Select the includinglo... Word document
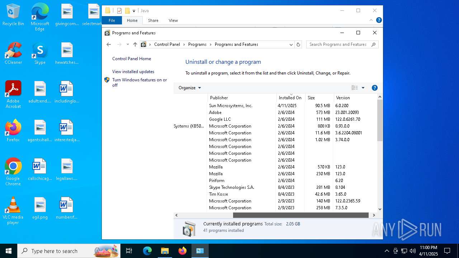The width and height of the screenshot is (459, 258). [66, 92]
